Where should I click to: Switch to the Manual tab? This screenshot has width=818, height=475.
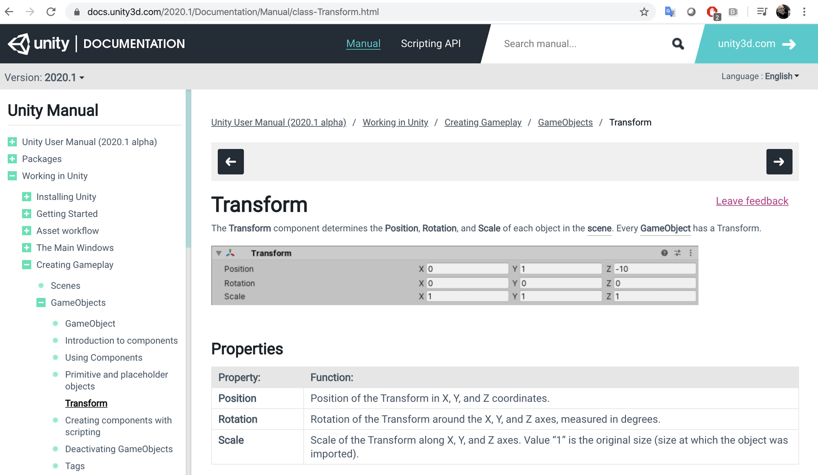(363, 44)
